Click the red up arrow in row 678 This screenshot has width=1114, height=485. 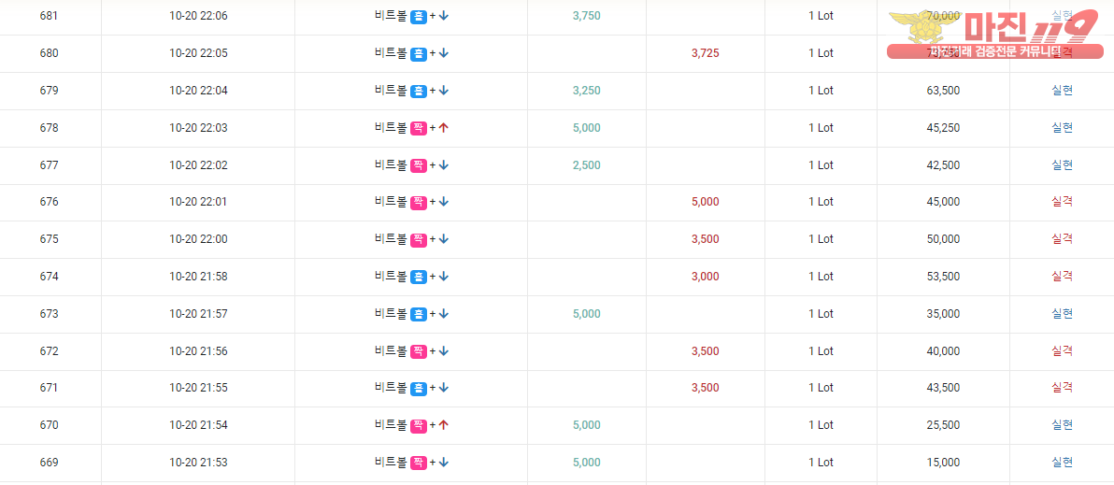coord(443,128)
